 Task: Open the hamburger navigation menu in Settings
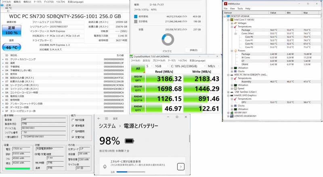107,119
